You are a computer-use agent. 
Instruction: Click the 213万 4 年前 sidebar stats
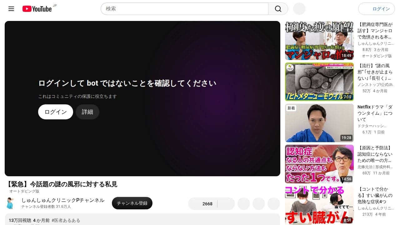click(374, 214)
